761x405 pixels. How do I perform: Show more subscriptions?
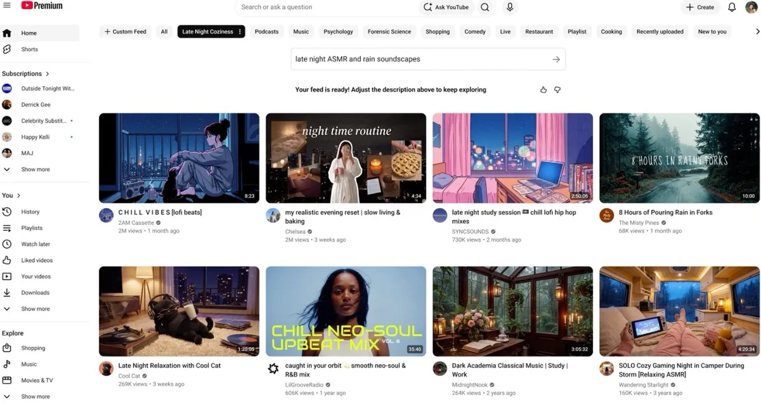[x=40, y=169]
